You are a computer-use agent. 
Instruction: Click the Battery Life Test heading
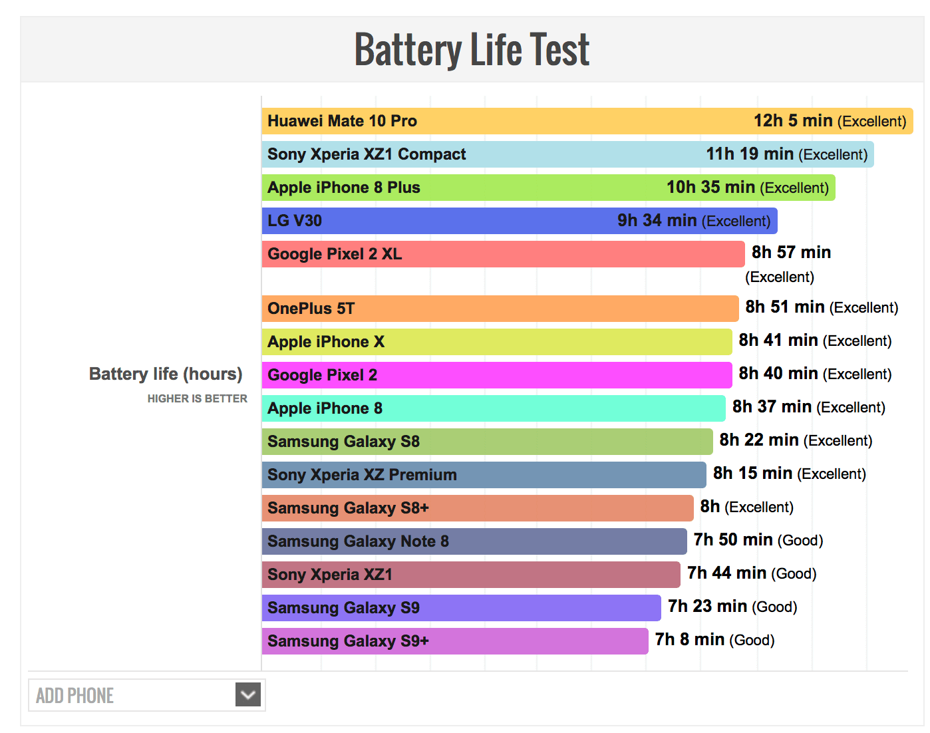472,50
